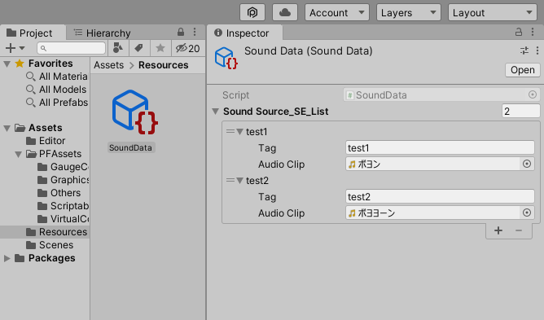The width and height of the screenshot is (544, 320).
Task: Open the Layers dropdown
Action: point(408,12)
